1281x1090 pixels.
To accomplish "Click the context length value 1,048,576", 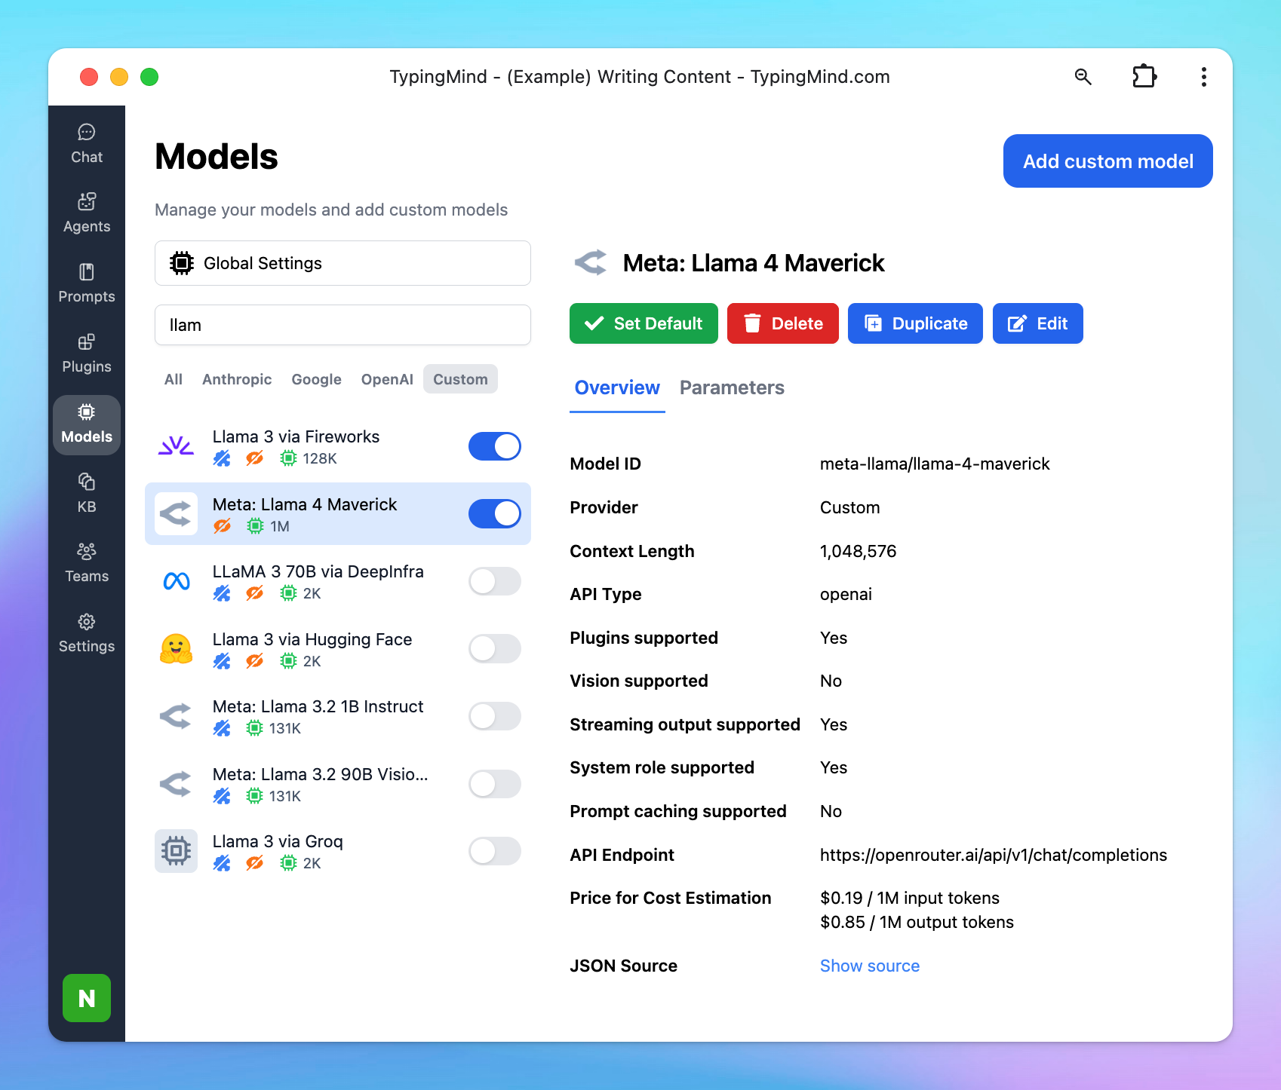I will [859, 551].
